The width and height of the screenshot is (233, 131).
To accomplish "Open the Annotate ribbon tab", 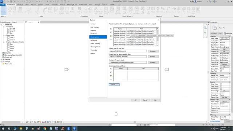I will point(55,5).
